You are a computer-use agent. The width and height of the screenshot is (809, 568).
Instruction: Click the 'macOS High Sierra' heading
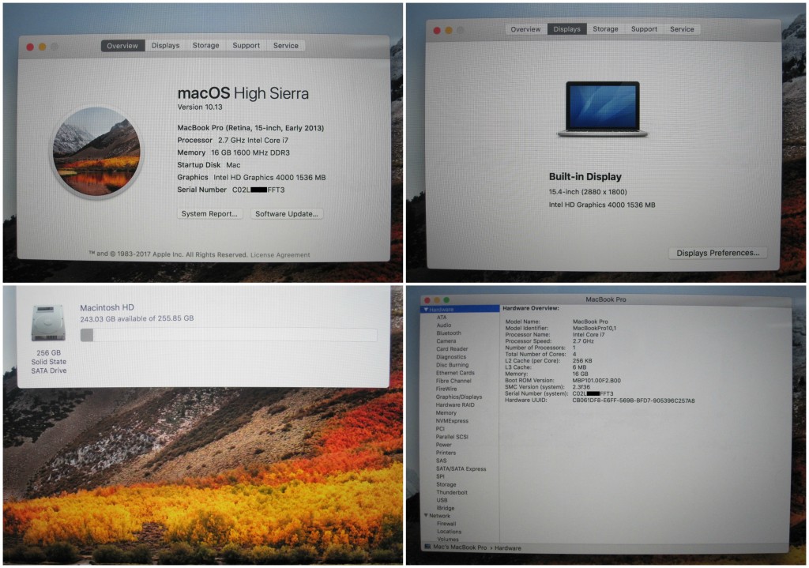click(243, 93)
